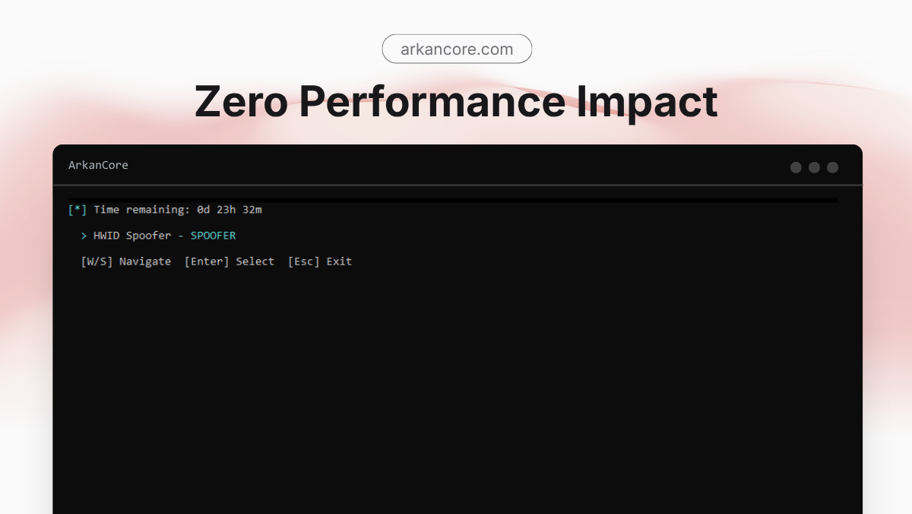Click the [Esc] Exit hint
The height and width of the screenshot is (514, 912).
click(x=320, y=262)
